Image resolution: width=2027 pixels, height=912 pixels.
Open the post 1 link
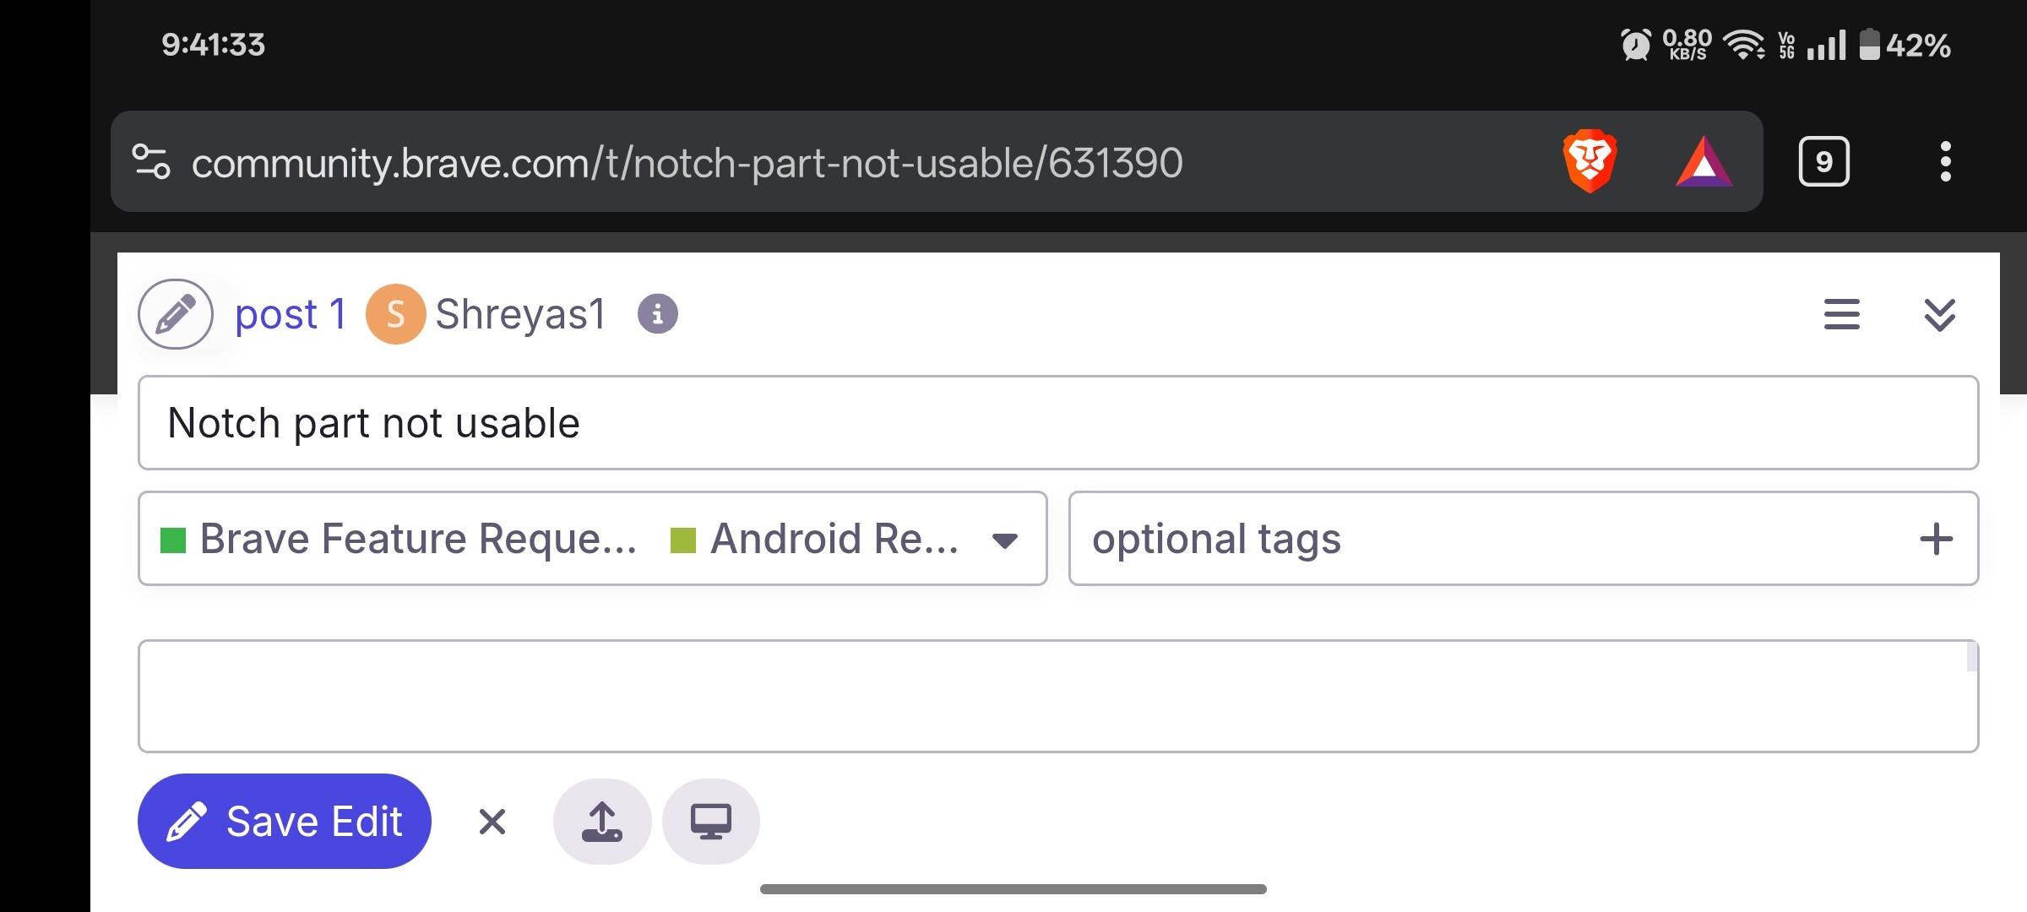pyautogui.click(x=291, y=314)
